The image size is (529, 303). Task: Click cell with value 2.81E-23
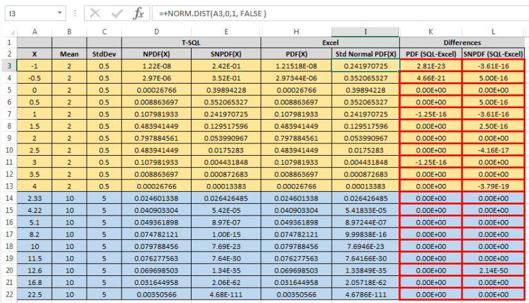(431, 66)
